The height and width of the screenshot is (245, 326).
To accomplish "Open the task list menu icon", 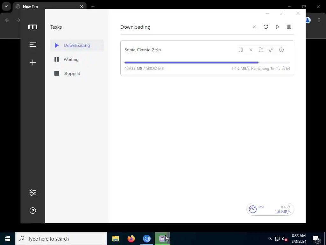I will [33, 45].
